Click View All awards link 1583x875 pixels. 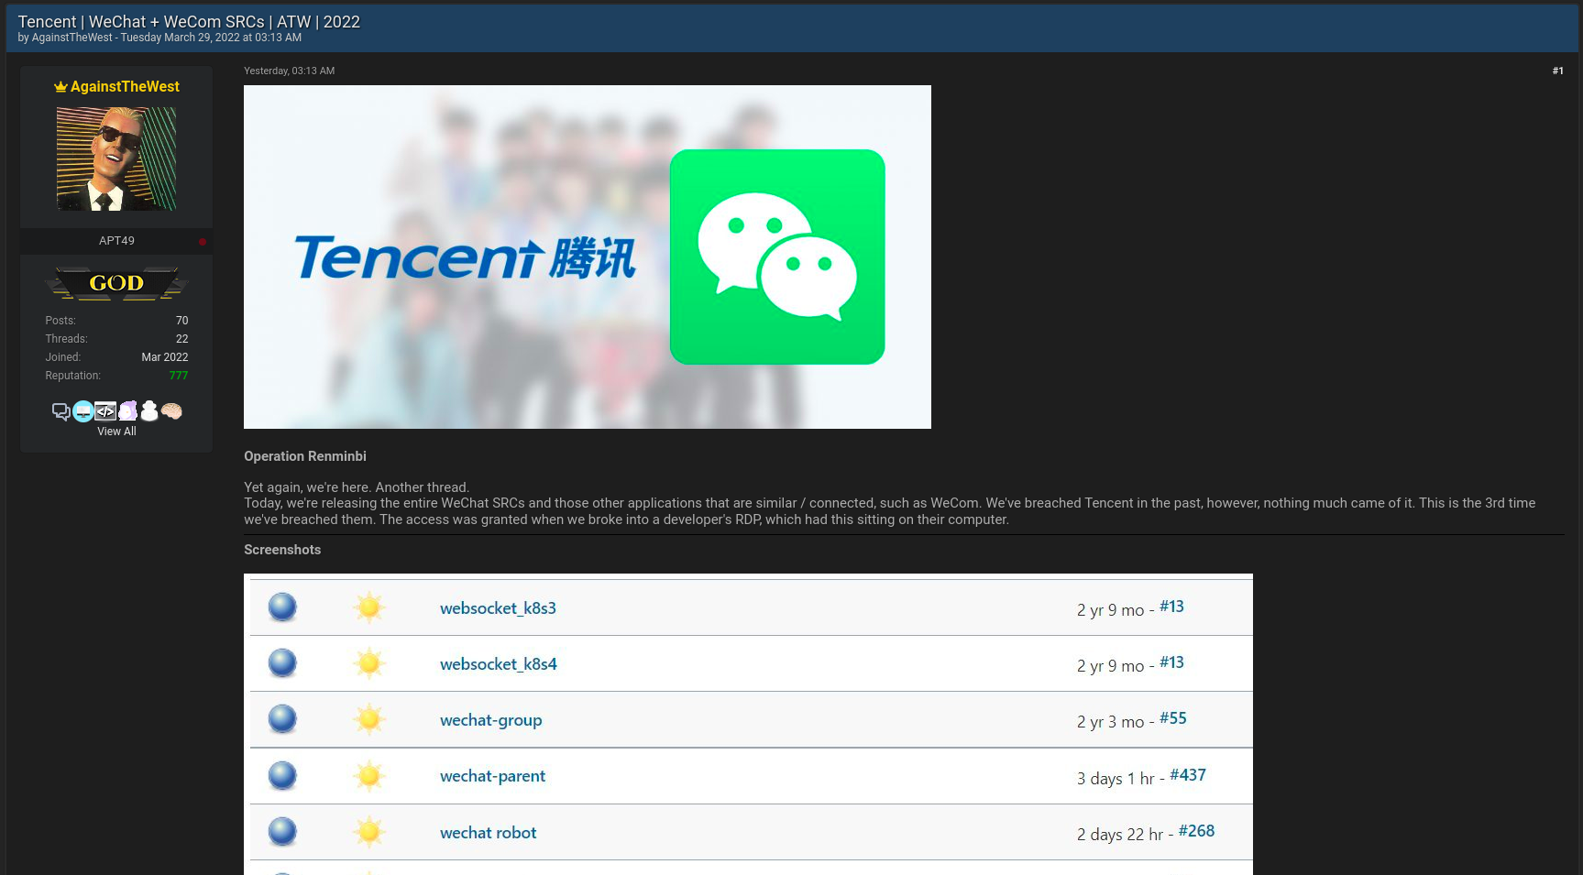pyautogui.click(x=116, y=432)
